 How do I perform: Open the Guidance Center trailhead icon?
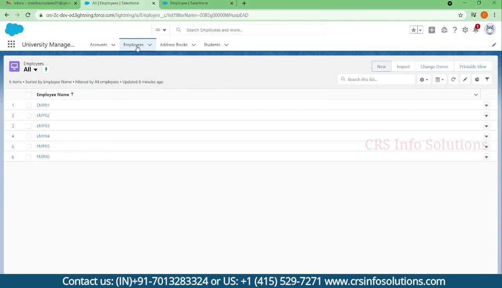pos(444,30)
